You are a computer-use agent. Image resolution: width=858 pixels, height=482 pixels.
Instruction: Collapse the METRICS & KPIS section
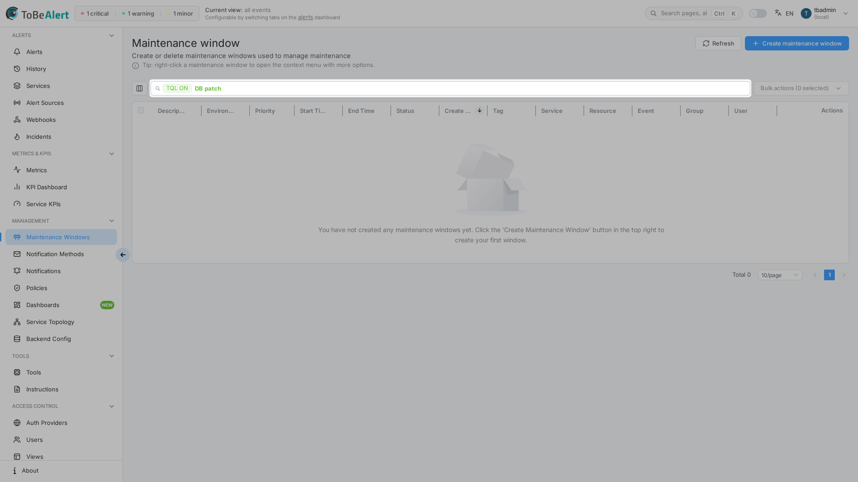tap(112, 154)
